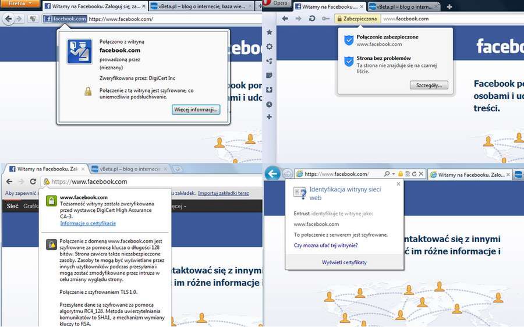Open the IE address bar search dropdown arrow
The width and height of the screenshot is (524, 327).
pos(394,174)
